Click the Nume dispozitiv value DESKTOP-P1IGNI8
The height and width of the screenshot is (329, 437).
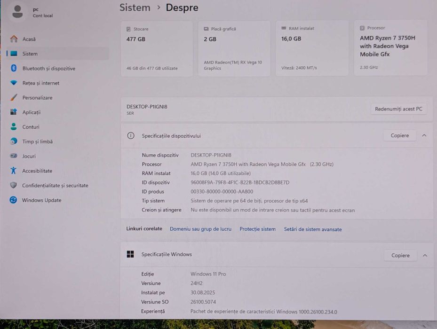tap(211, 155)
